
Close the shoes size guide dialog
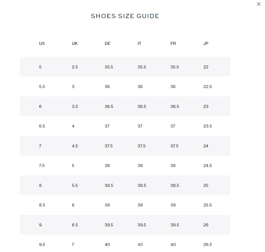coord(258,4)
